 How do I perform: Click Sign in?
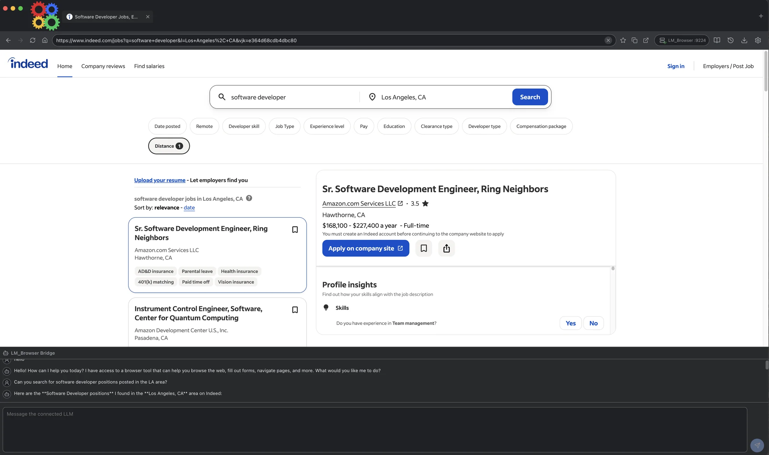(676, 66)
